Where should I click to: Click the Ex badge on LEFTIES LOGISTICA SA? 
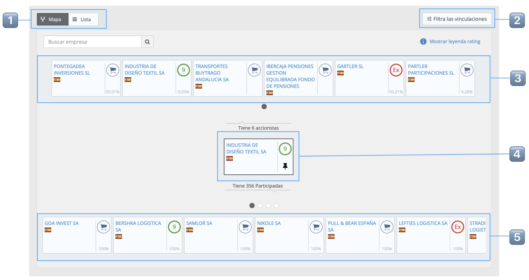pos(458,226)
